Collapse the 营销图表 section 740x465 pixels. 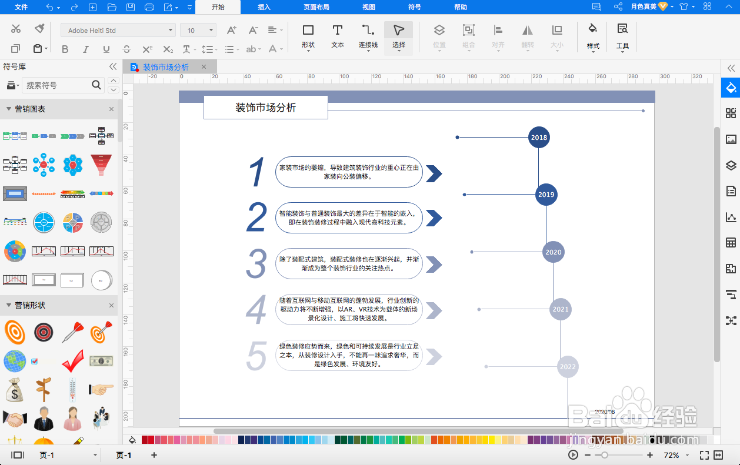(8, 109)
